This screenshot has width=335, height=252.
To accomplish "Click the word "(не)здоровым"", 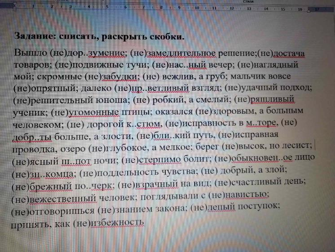I will tap(225, 111).
